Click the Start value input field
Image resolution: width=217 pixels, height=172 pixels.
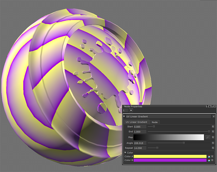click(x=140, y=127)
